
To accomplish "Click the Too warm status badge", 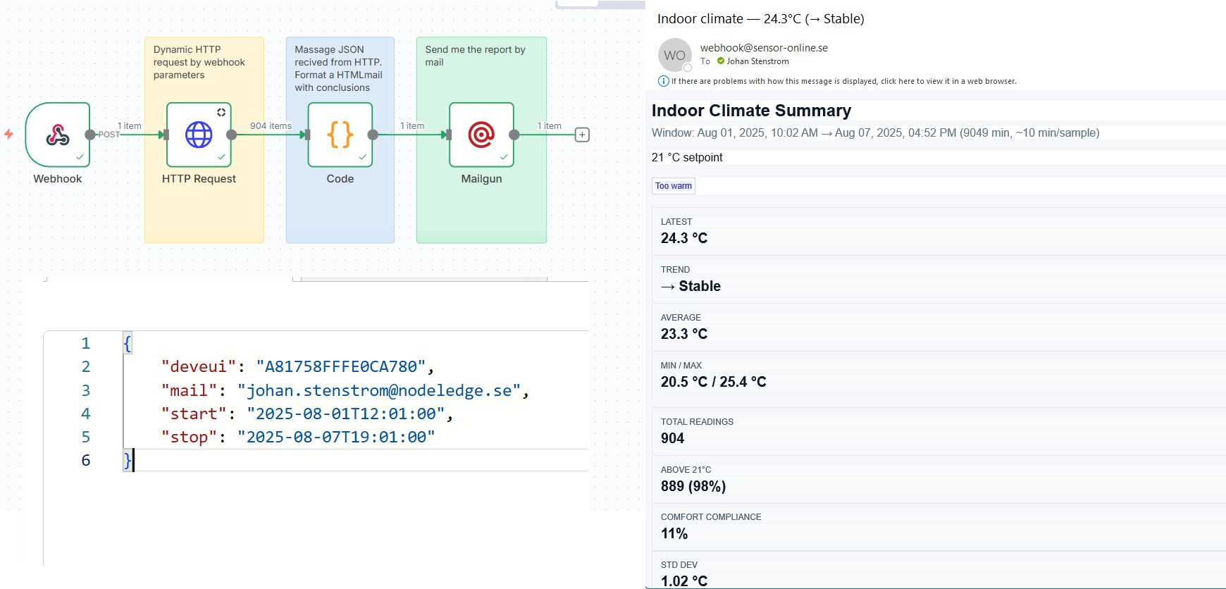I will 674,186.
